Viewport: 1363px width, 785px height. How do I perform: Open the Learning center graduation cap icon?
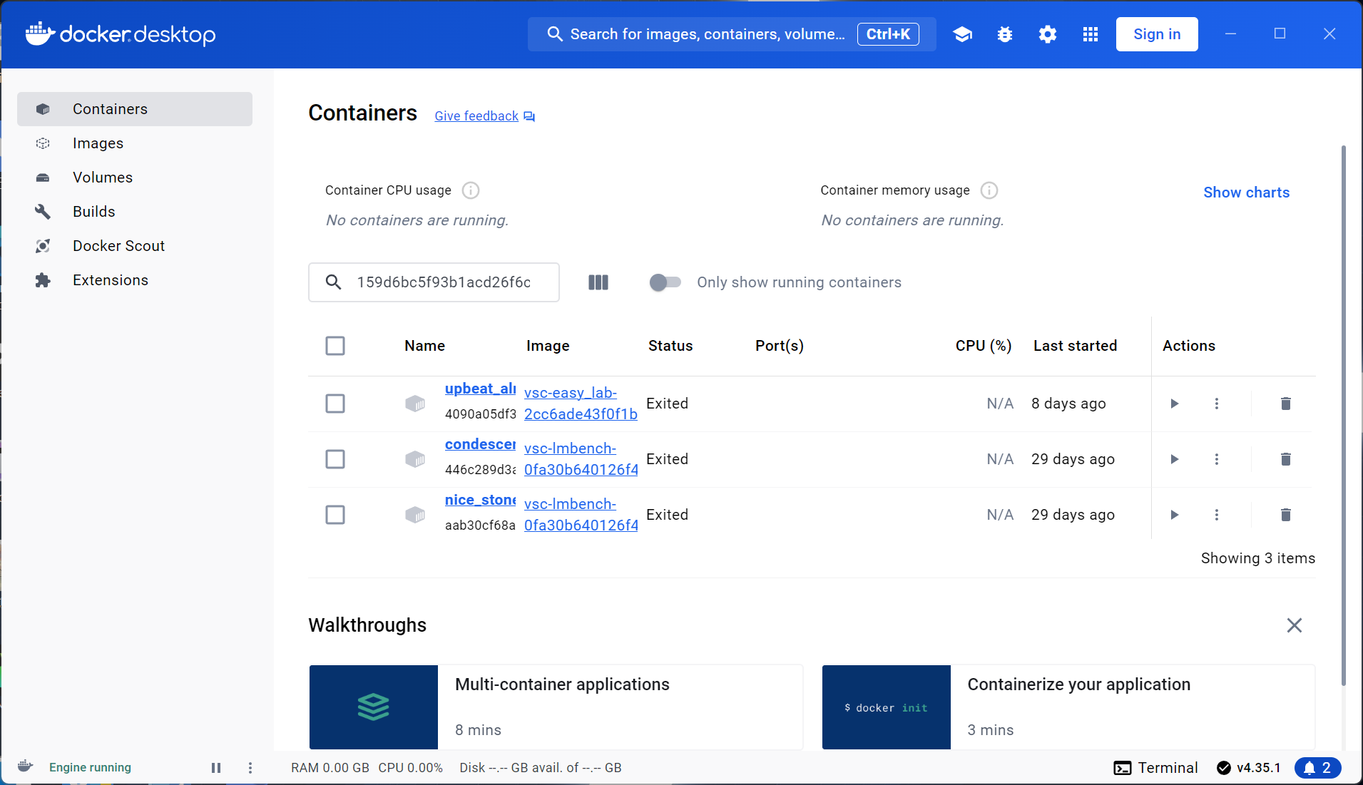[x=962, y=34]
